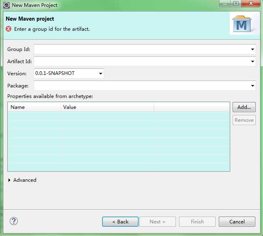This screenshot has height=236, width=263.
Task: Go to previous page with Back
Action: pyautogui.click(x=120, y=221)
